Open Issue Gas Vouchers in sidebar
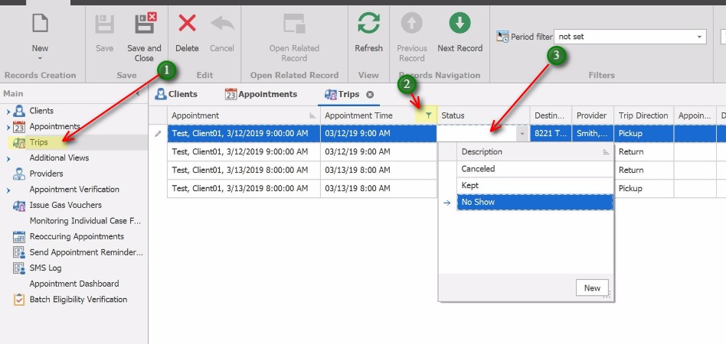The height and width of the screenshot is (344, 726). click(65, 205)
